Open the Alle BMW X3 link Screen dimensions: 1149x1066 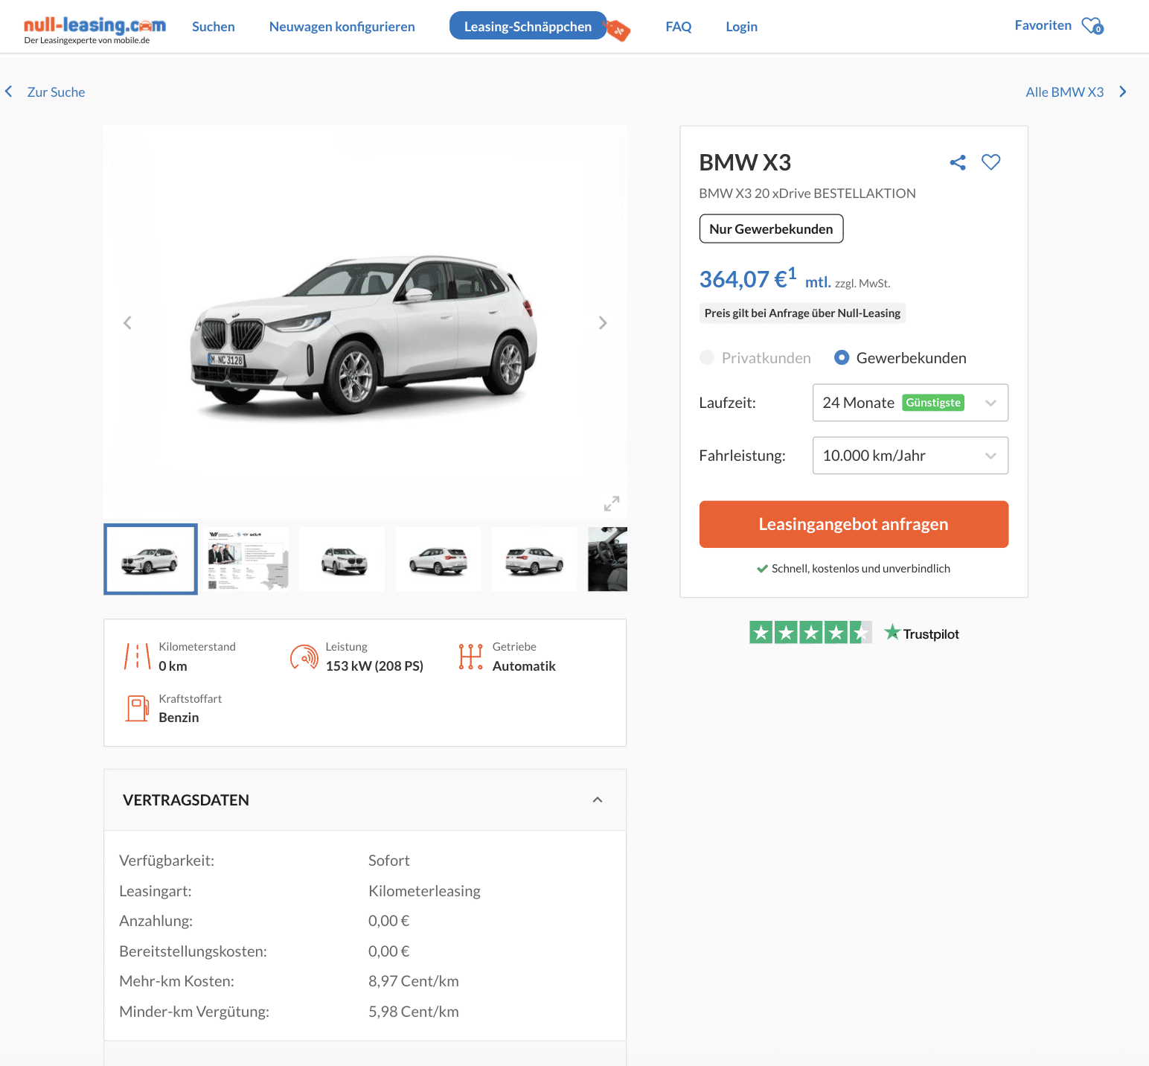click(1064, 92)
